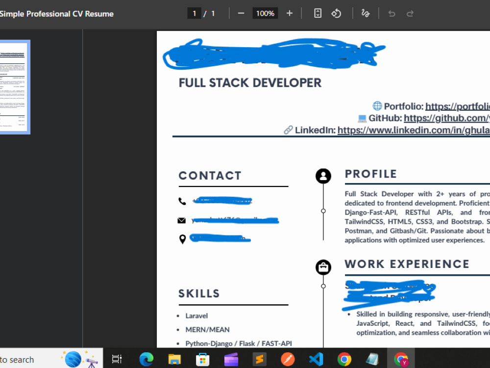Viewport: 490px width, 368px height.
Task: Click the laptop icon beside GitHub
Action: [362, 118]
